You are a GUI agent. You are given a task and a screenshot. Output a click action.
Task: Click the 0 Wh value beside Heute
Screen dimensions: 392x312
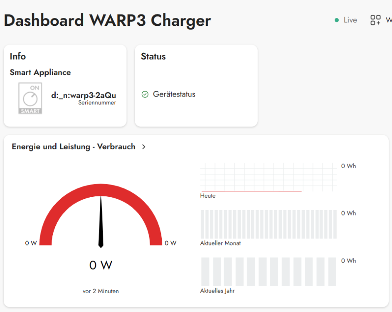[x=348, y=166]
